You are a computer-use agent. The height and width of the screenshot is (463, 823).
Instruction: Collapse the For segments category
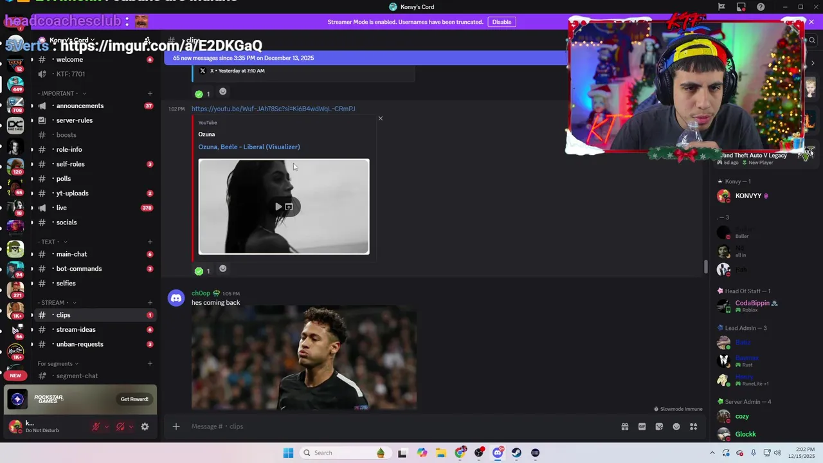coord(58,363)
